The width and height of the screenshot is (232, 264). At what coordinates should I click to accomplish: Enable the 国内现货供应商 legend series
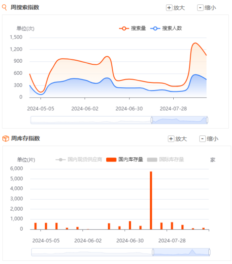click(x=79, y=160)
